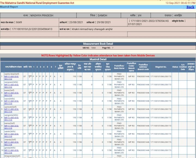Click FINO PAYMENTS BANK LTD in karan's row
Screen dimensions: 196x158
[x=119, y=93]
